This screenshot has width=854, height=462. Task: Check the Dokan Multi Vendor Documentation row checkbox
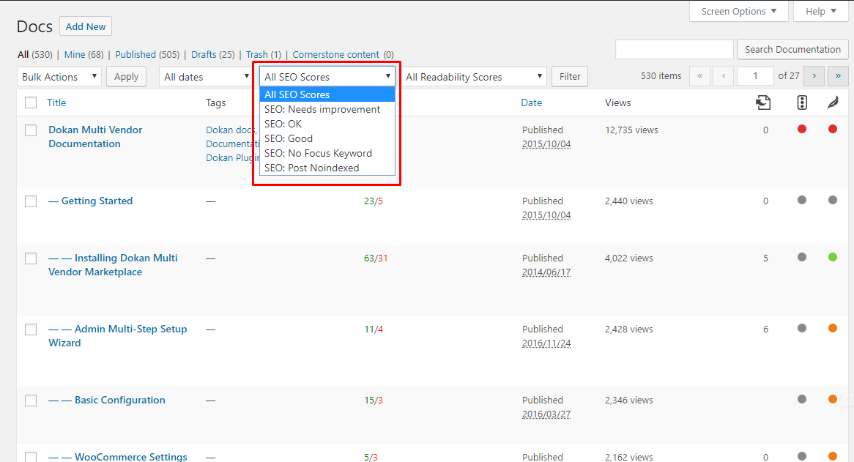point(31,130)
